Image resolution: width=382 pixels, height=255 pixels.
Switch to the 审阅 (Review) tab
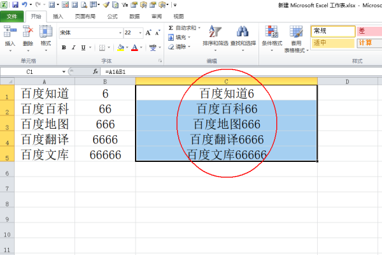157,17
